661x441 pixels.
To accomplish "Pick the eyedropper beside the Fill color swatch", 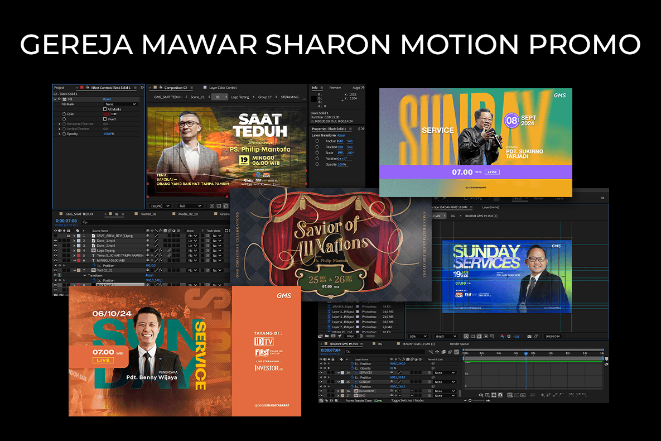I will click(114, 114).
